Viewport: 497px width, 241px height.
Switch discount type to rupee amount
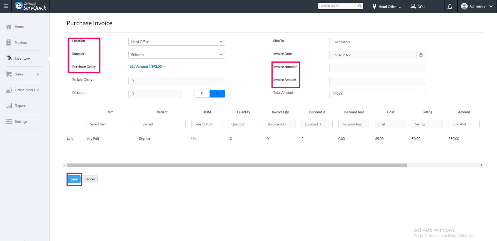click(202, 94)
